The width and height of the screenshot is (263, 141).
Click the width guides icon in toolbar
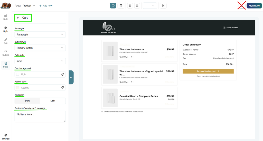coord(163,6)
